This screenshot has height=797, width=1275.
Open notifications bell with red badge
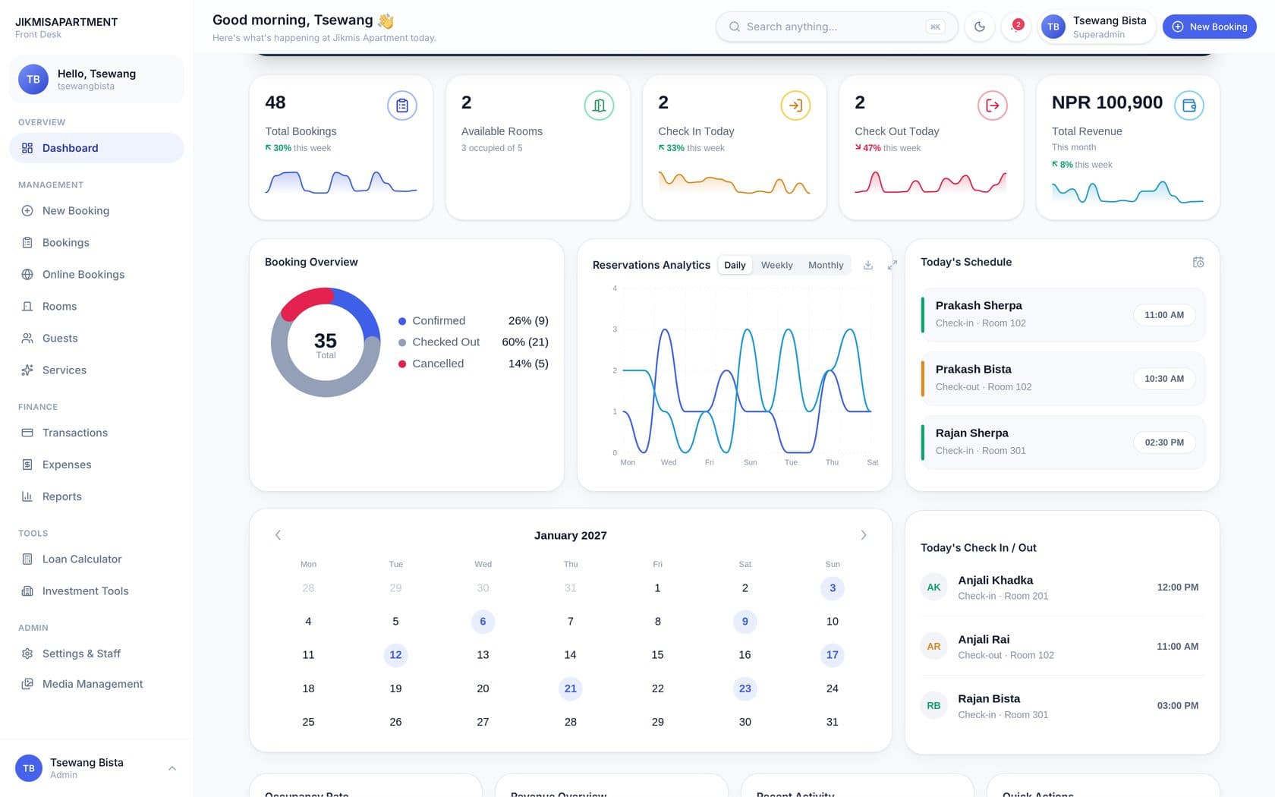(x=1015, y=27)
